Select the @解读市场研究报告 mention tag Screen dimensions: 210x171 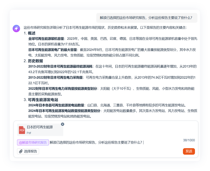pyautogui.click(x=33, y=143)
